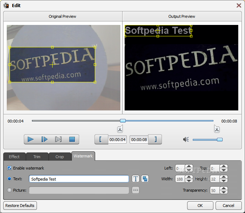Image resolution: width=245 pixels, height=213 pixels.
Task: Stop playback with the square button
Action: pos(72,139)
